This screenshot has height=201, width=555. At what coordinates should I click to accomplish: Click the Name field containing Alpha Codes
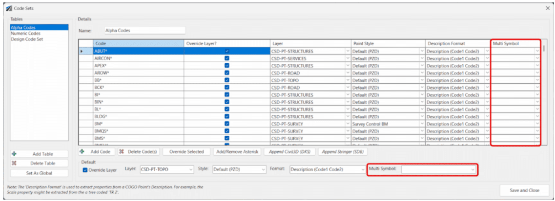point(145,31)
